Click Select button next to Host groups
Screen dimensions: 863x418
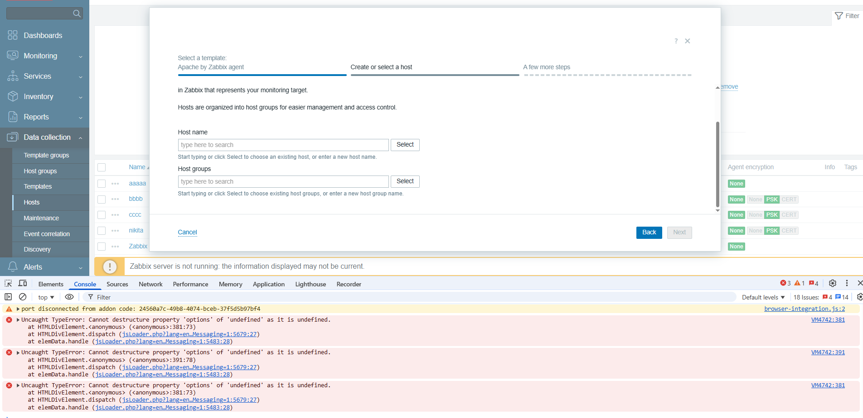[x=405, y=181]
